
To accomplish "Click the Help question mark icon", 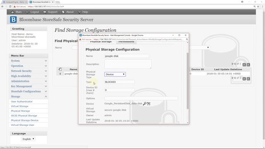I will pos(79,12).
